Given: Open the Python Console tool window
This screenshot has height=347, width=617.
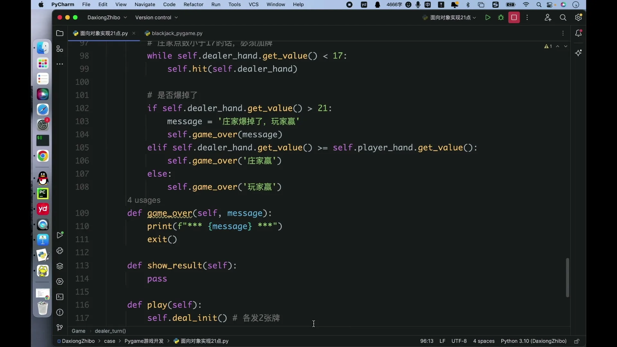Looking at the screenshot, I should tap(60, 251).
